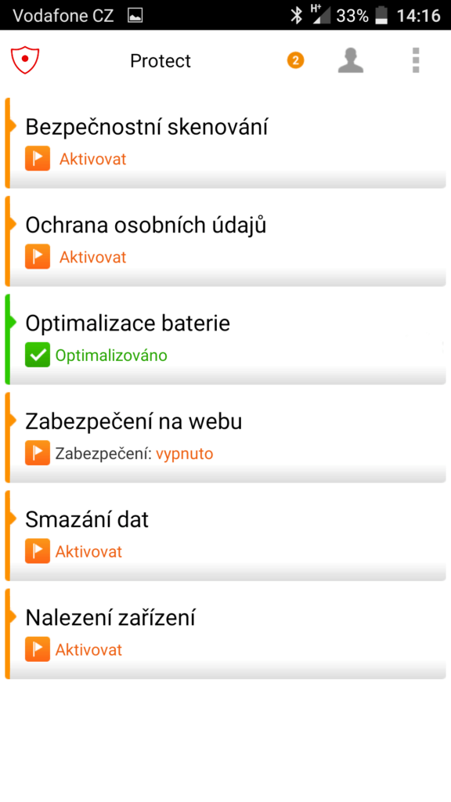
Task: Tap the orange flag under Bezpečnostní skenování
Action: tap(38, 158)
